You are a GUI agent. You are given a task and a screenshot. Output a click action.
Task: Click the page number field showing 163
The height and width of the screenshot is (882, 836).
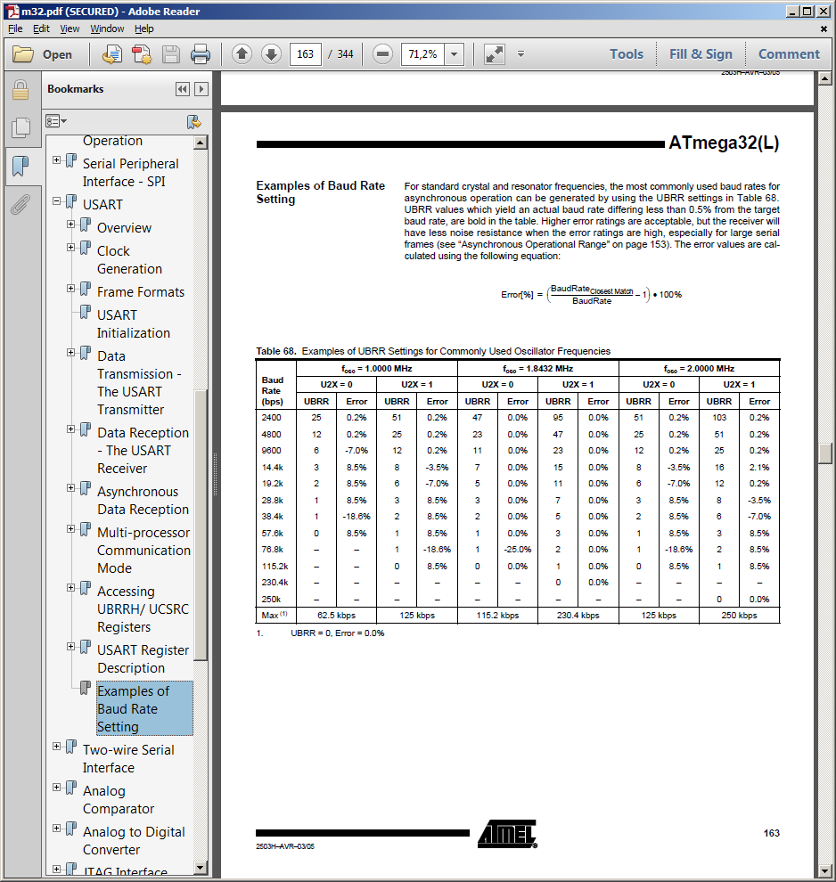tap(306, 54)
